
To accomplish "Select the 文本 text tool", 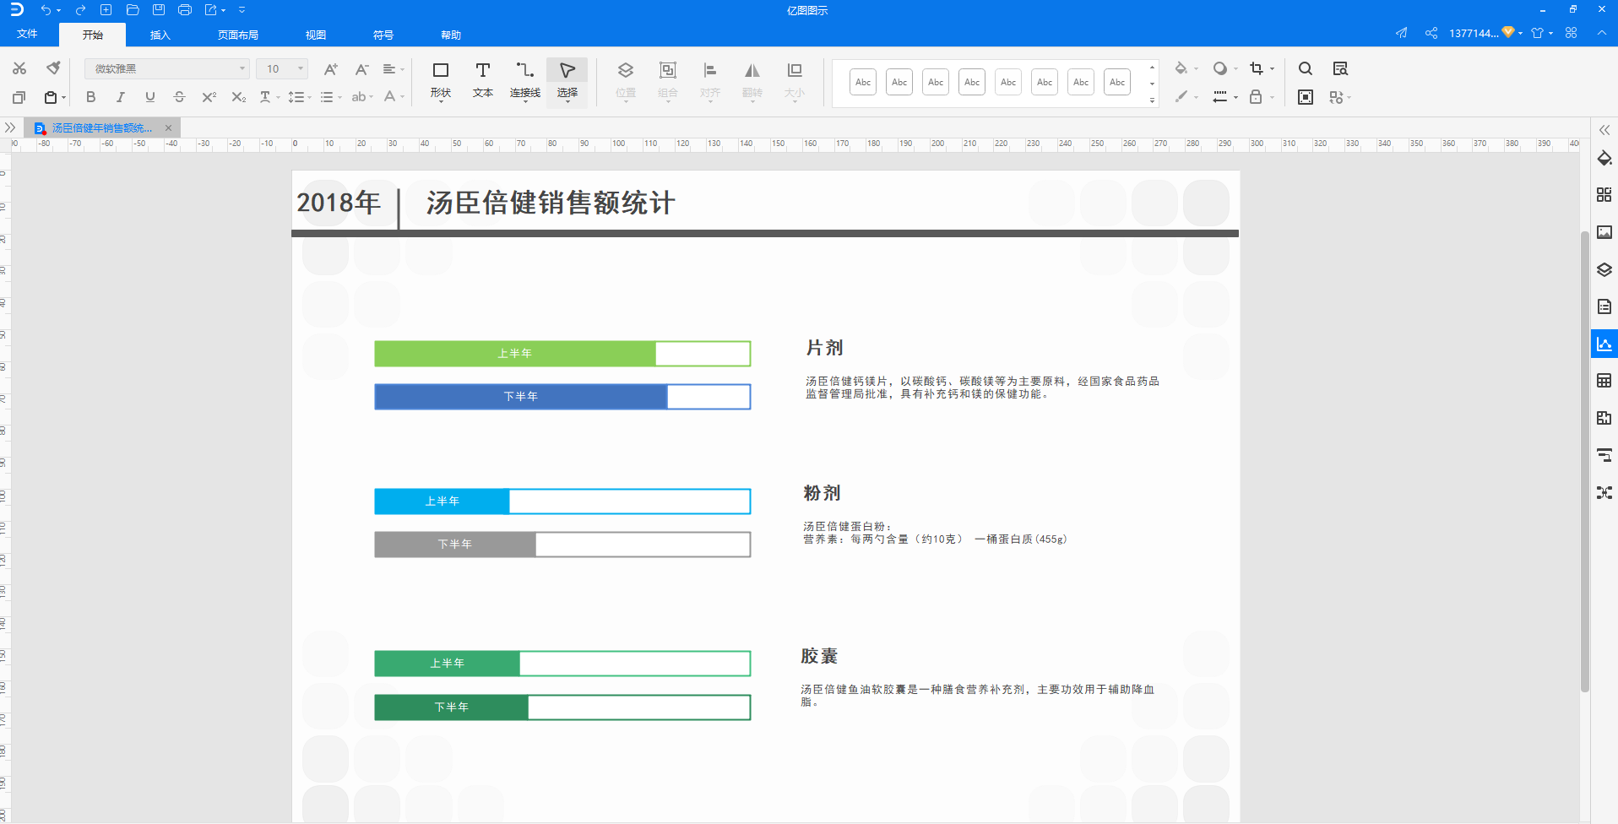I will pos(483,80).
